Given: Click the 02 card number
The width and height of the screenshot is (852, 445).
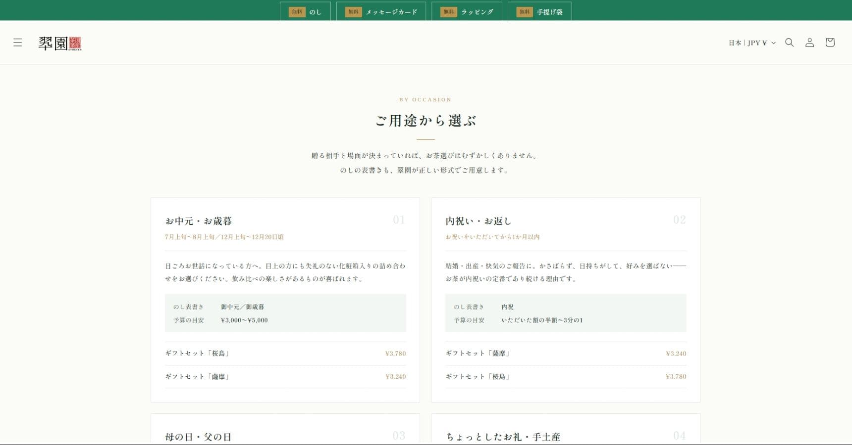Looking at the screenshot, I should click(x=680, y=220).
